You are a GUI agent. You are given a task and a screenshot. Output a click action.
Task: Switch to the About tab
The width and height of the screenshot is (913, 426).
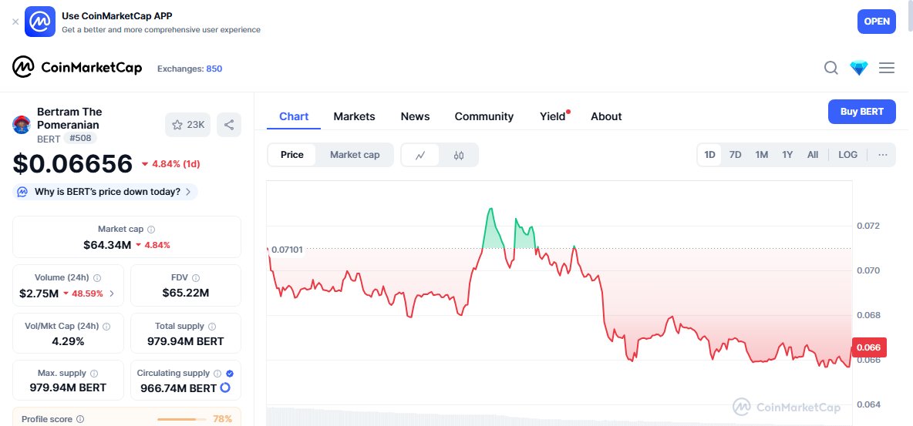point(606,116)
